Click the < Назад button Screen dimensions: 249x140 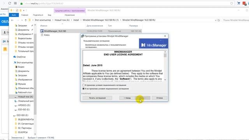(127, 98)
